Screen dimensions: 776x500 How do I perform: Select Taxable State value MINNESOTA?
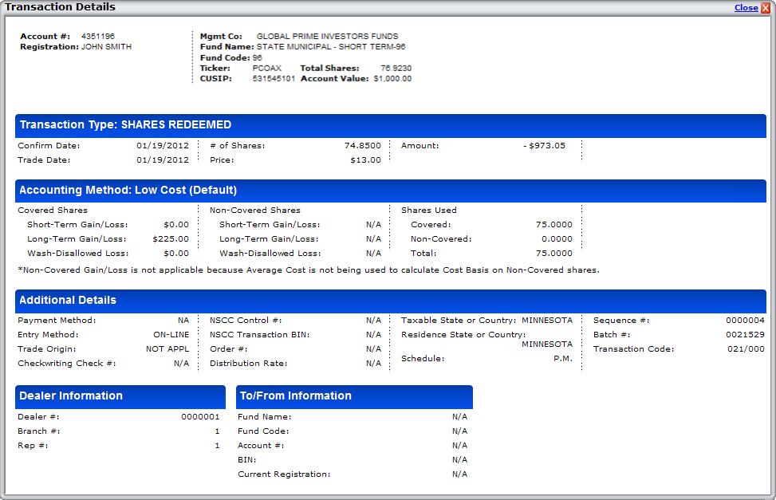pos(547,321)
